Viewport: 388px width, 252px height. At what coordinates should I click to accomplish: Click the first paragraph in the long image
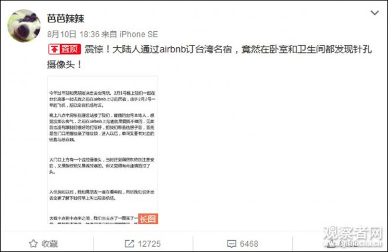102,99
